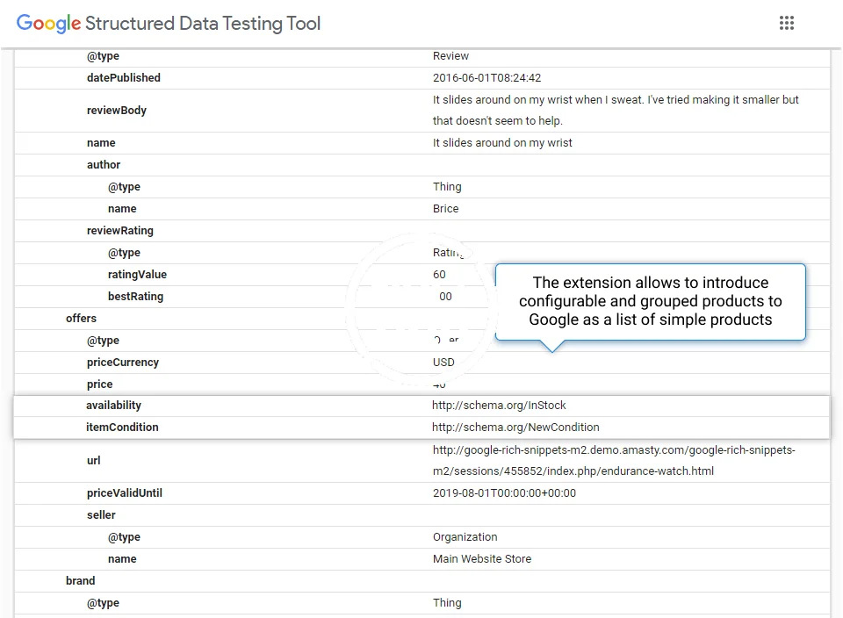
Task: Select the offers property row
Action: tap(81, 319)
